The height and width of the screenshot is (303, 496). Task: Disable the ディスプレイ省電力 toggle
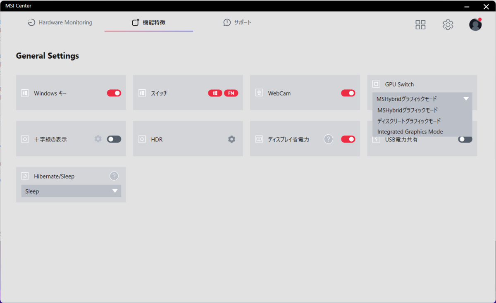[348, 139]
